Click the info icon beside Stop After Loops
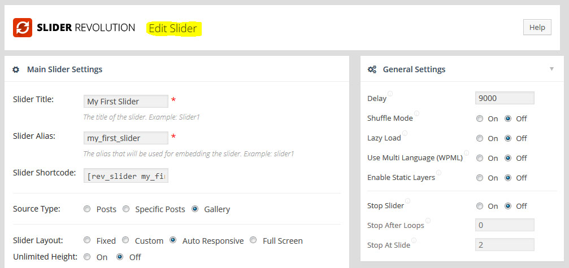 pyautogui.click(x=428, y=221)
